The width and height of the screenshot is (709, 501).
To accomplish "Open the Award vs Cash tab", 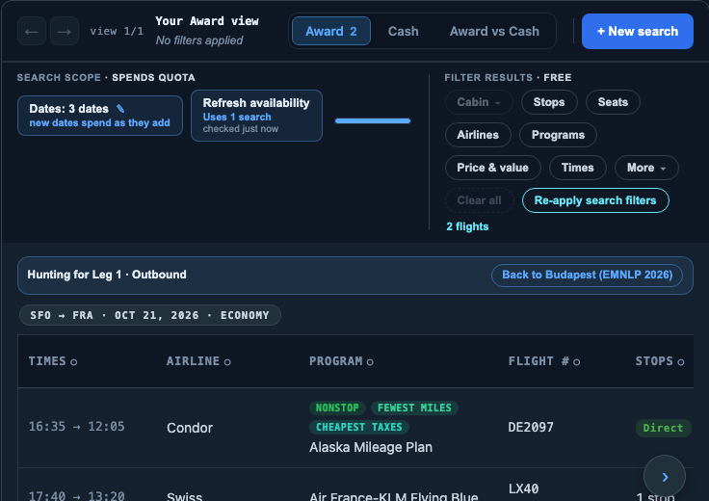I will pos(494,31).
